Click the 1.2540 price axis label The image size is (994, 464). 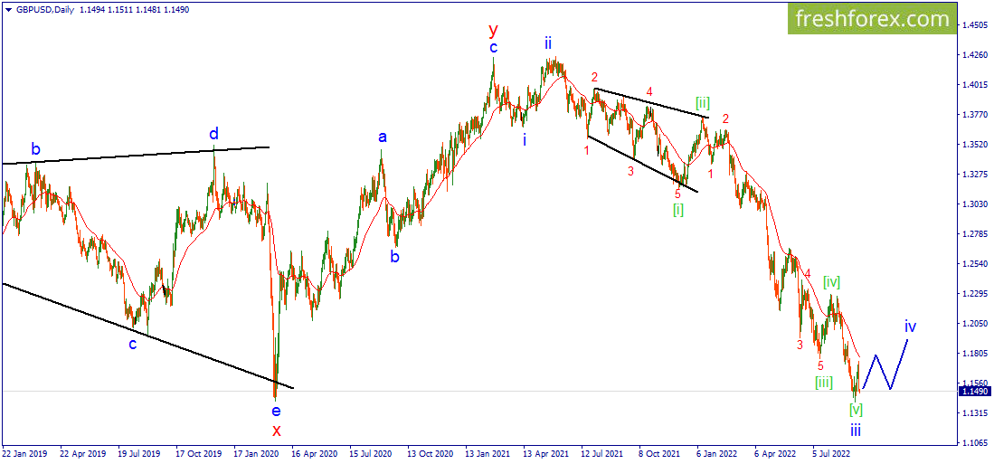pos(975,264)
